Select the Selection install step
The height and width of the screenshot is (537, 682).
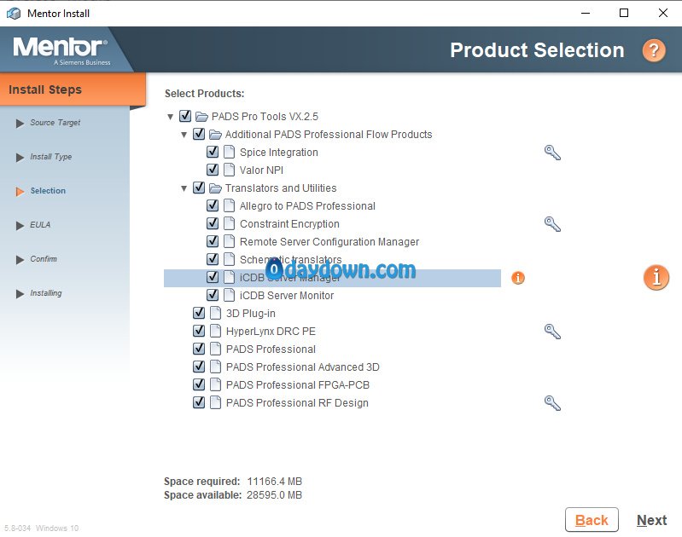pyautogui.click(x=48, y=191)
